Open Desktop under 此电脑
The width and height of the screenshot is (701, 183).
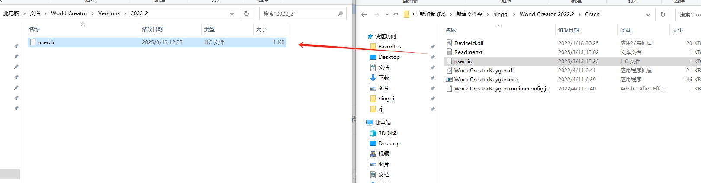point(389,144)
